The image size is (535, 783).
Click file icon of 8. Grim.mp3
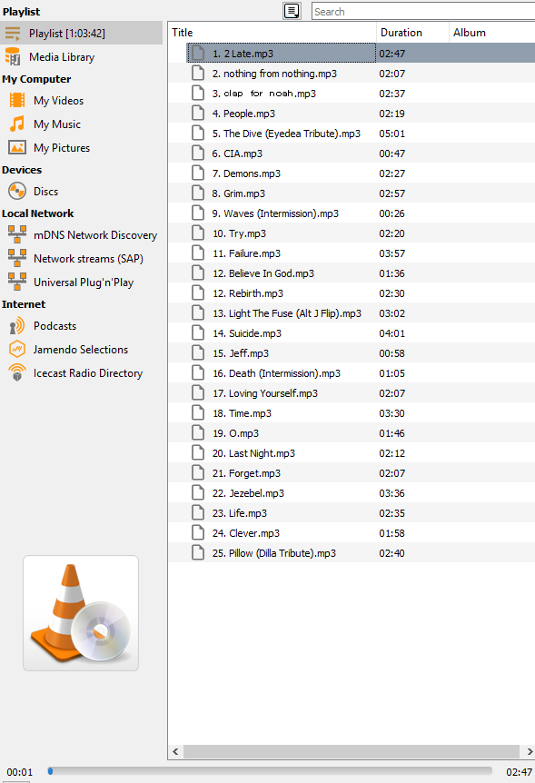(x=198, y=193)
